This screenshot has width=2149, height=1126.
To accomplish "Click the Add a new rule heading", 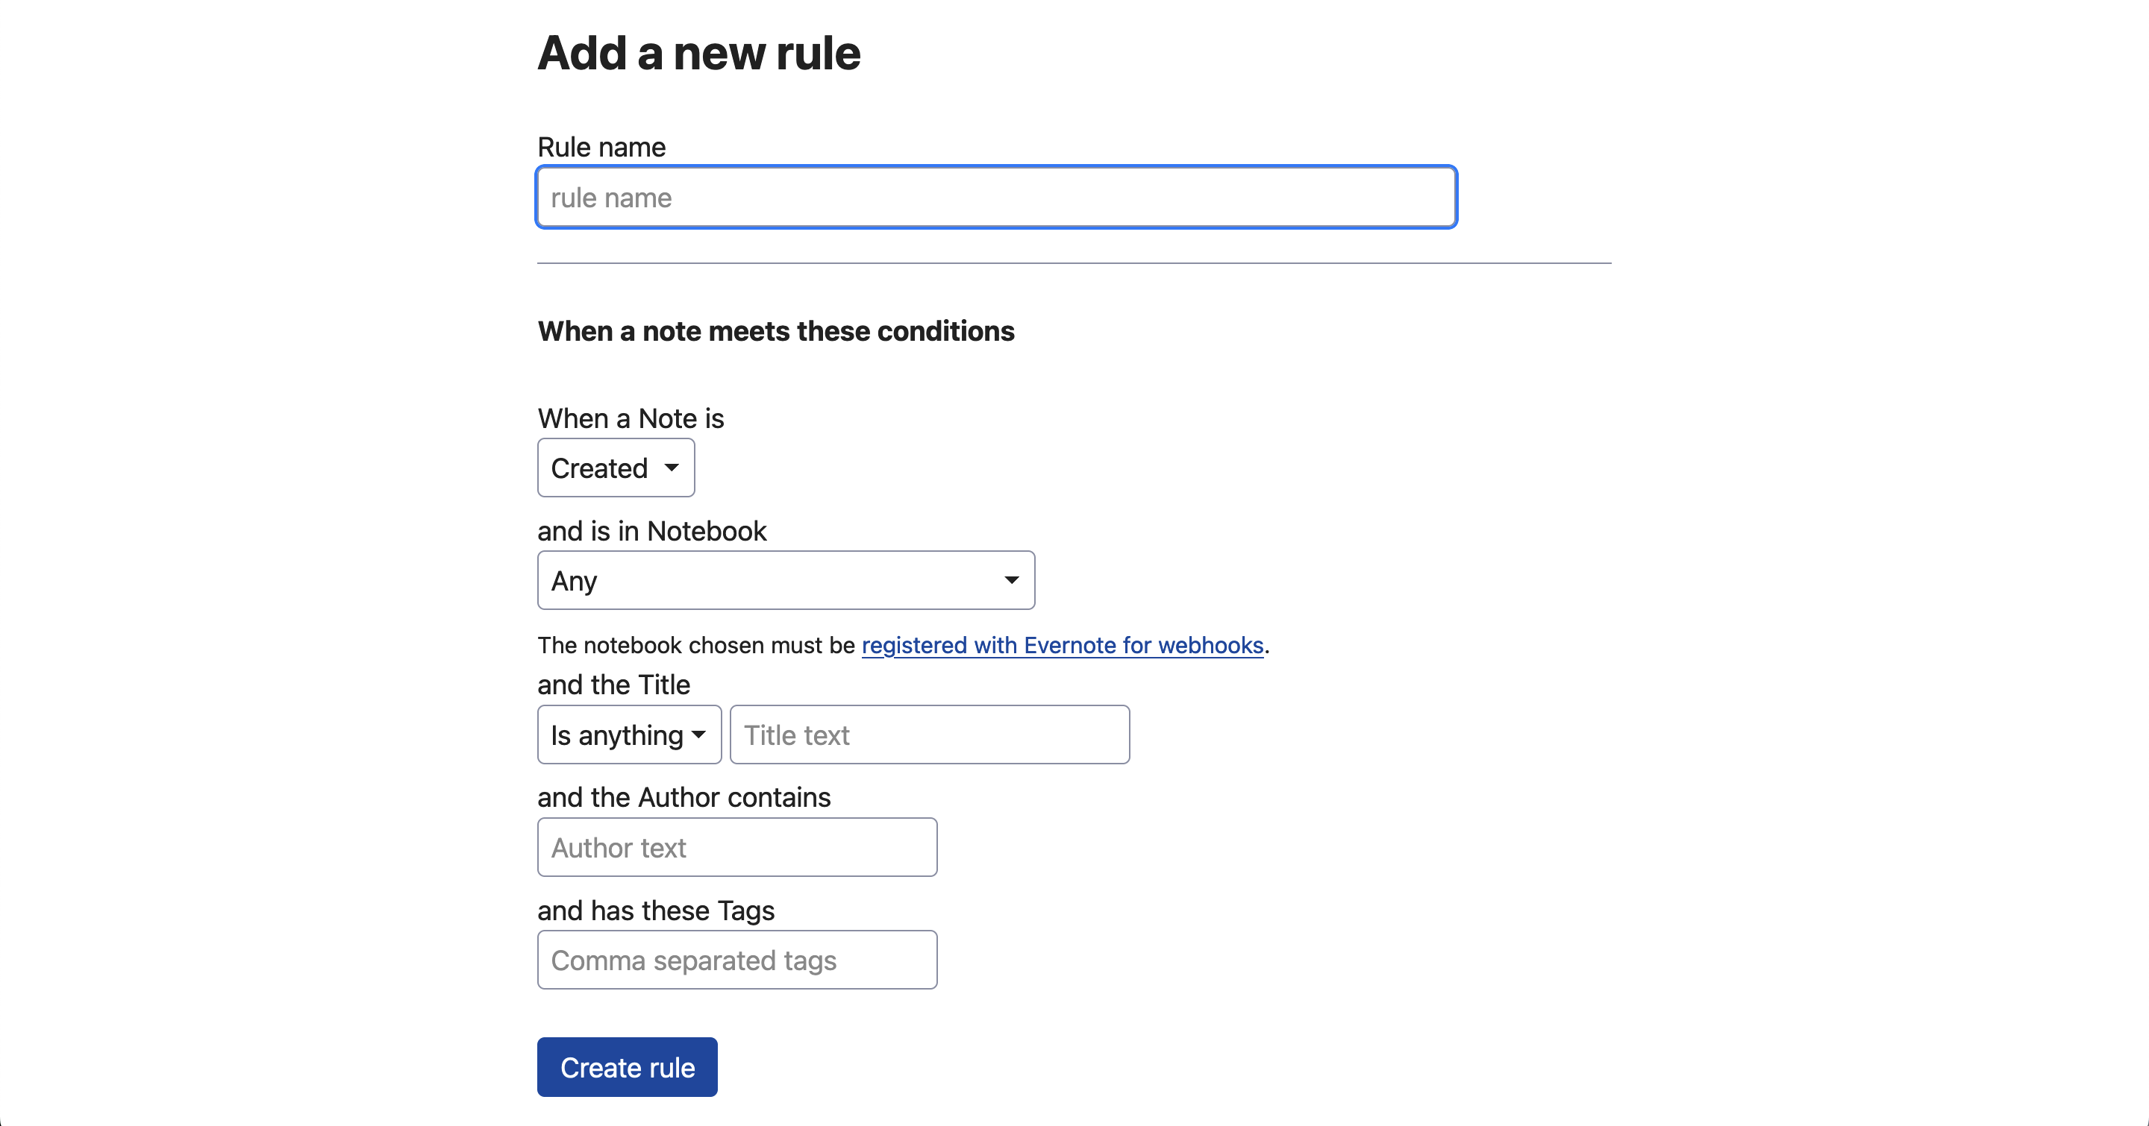I will click(x=698, y=54).
